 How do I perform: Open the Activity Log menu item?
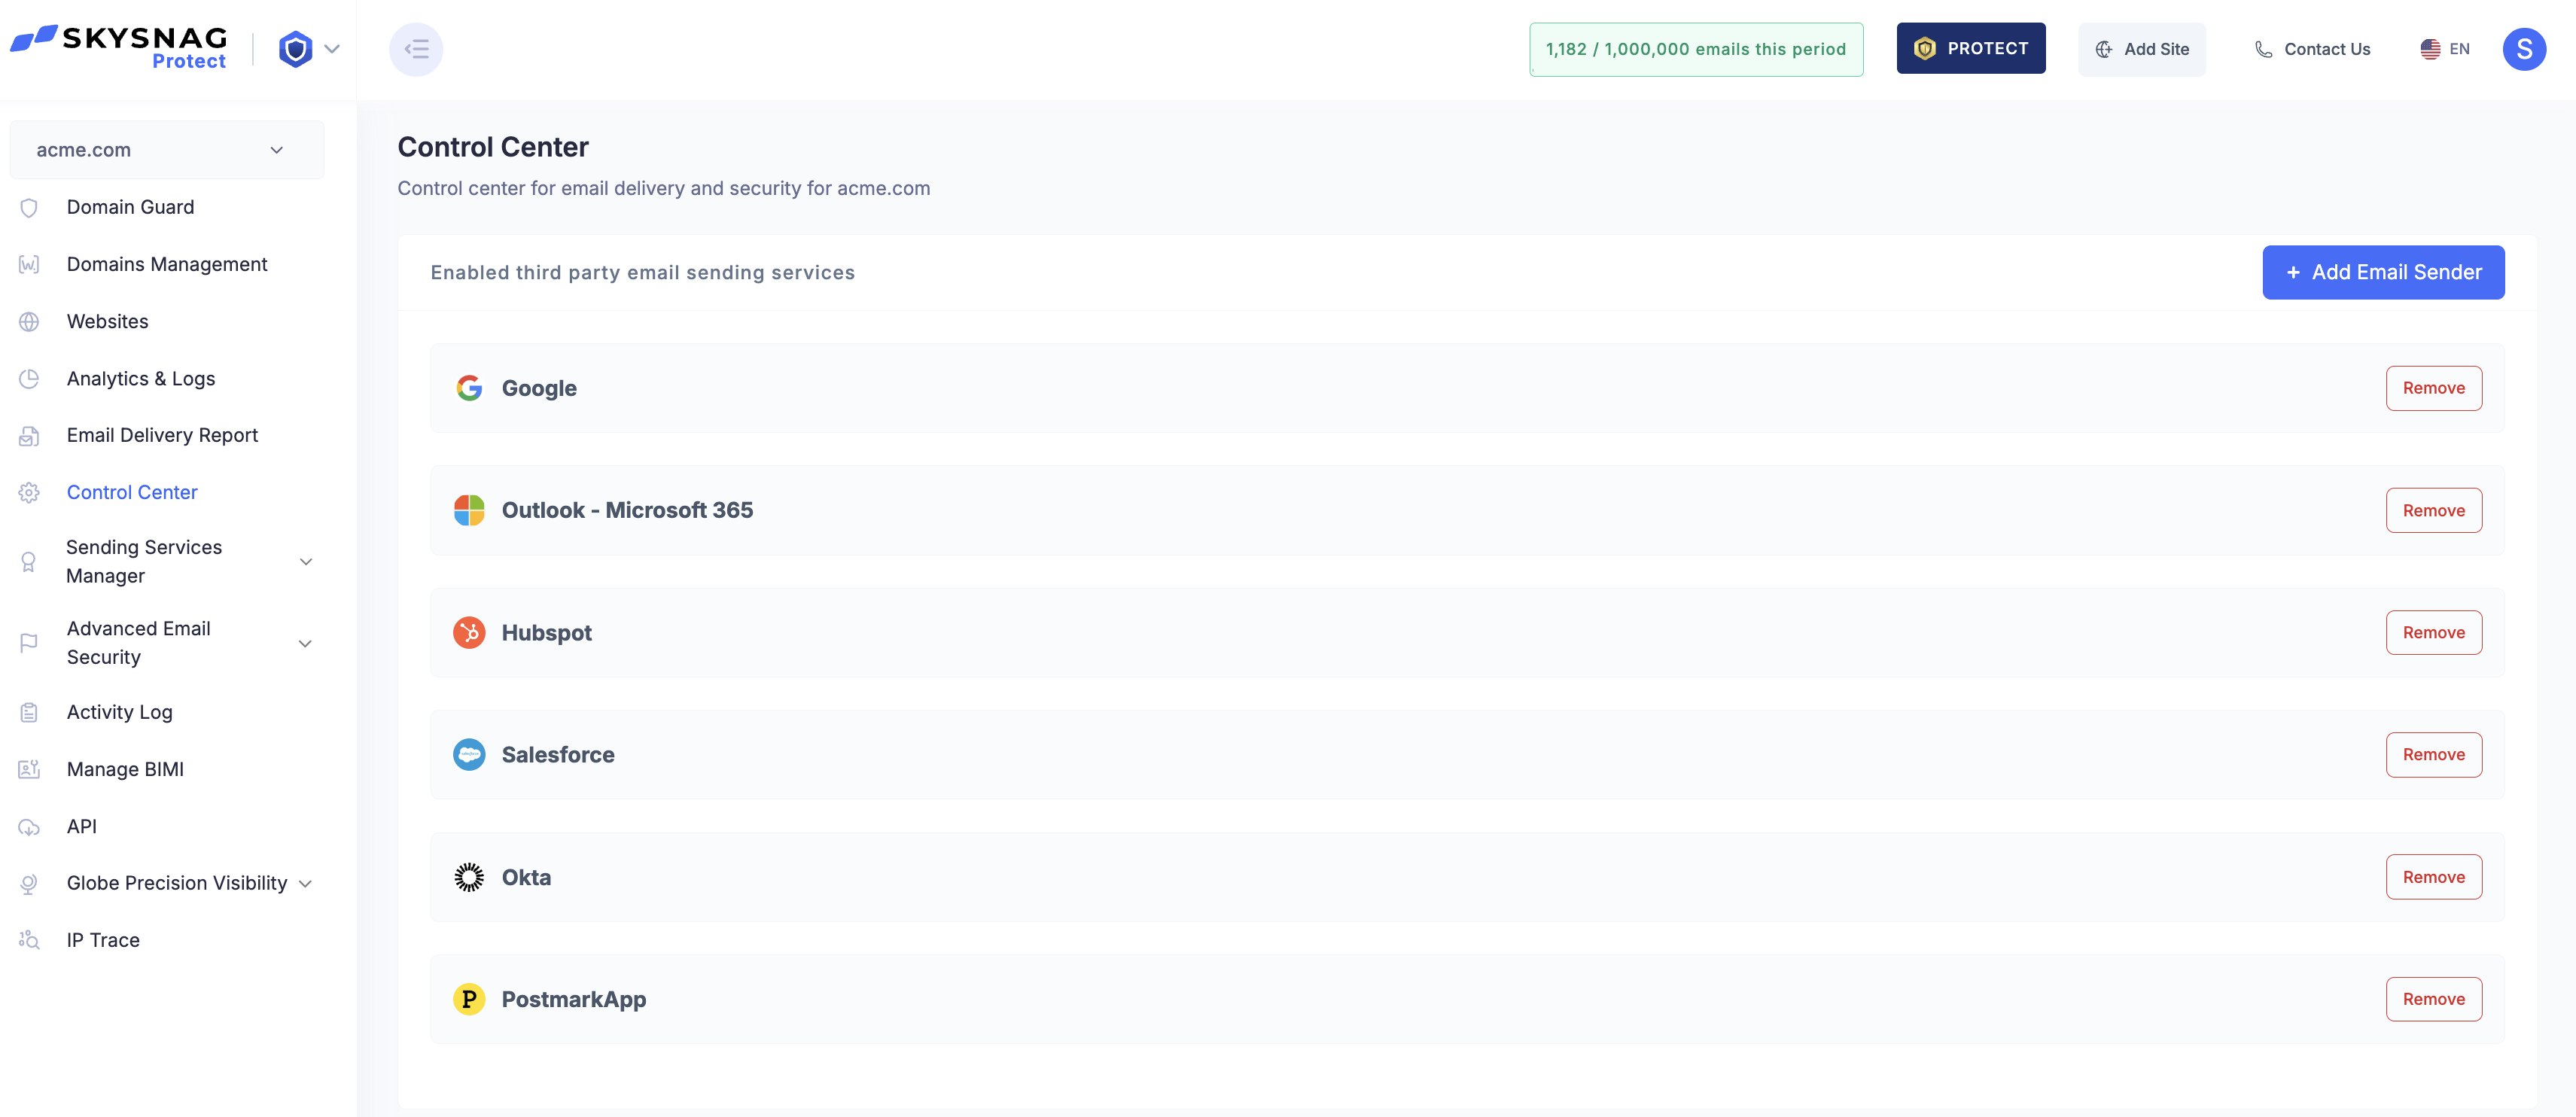[x=119, y=712]
